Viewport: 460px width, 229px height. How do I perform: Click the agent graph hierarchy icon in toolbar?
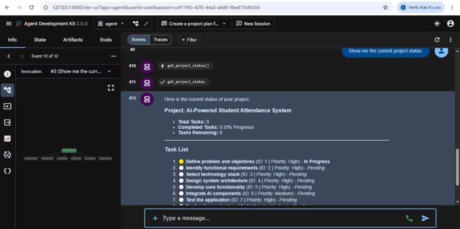135,24
